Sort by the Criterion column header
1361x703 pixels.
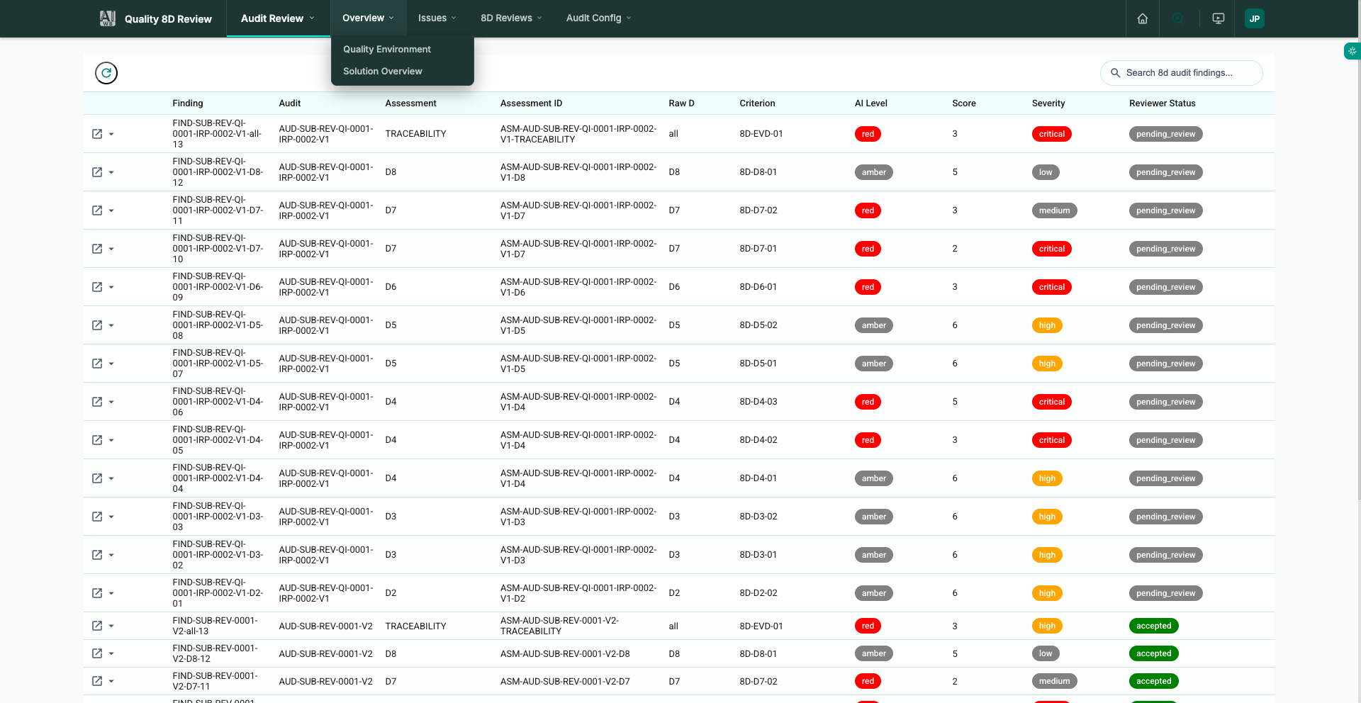[758, 103]
